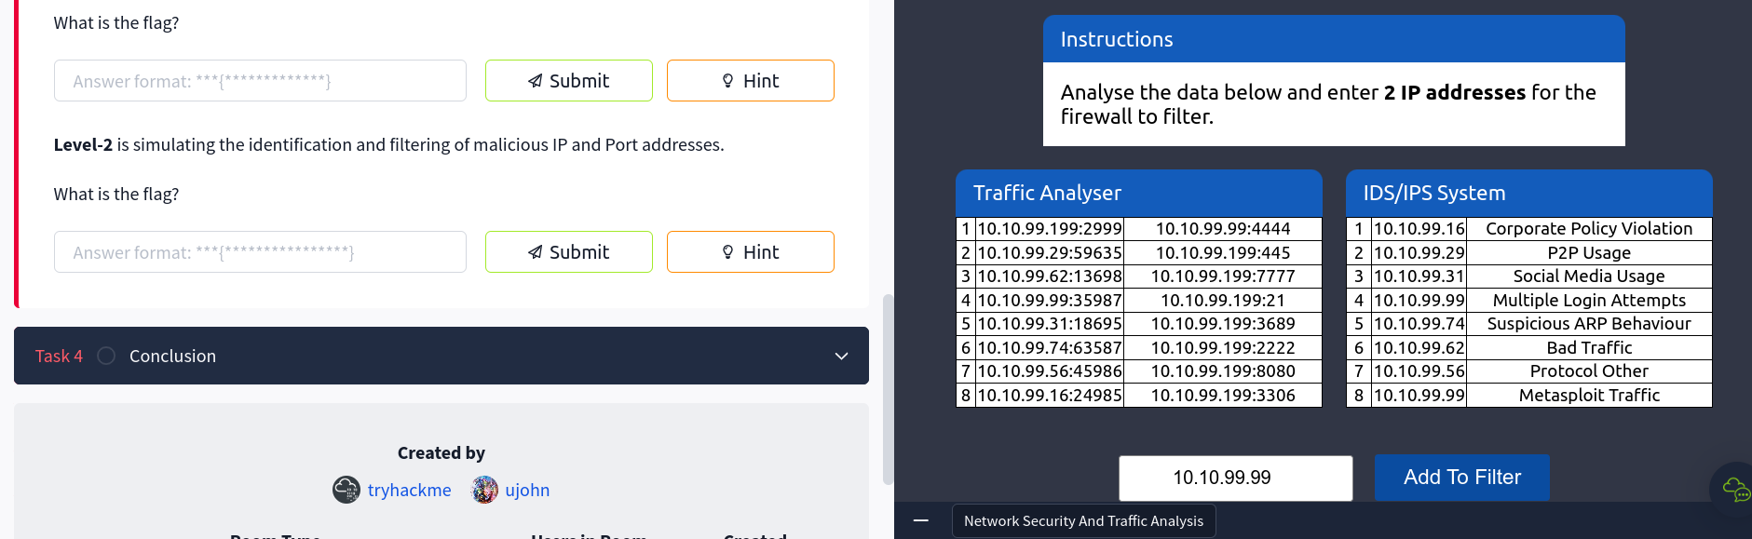Screen dimensions: 1752x539
Task: Click the lightbulb icon on first Hint button
Action: (728, 81)
